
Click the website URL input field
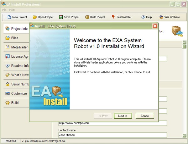pos(112,123)
